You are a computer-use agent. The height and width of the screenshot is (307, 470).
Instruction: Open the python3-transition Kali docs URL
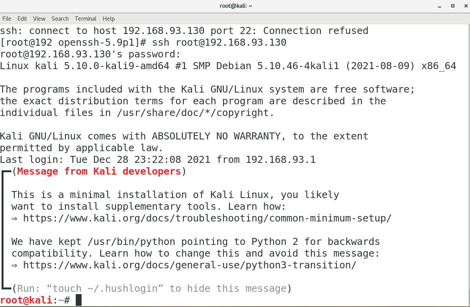(190, 265)
